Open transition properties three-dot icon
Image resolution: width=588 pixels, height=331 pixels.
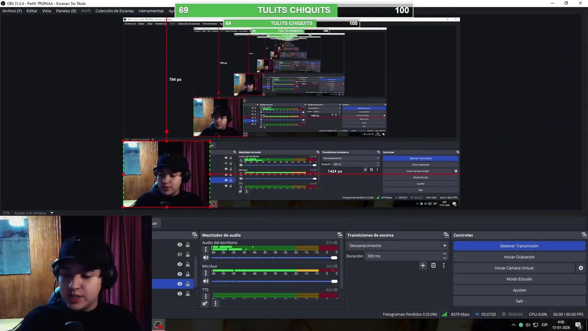(x=443, y=265)
